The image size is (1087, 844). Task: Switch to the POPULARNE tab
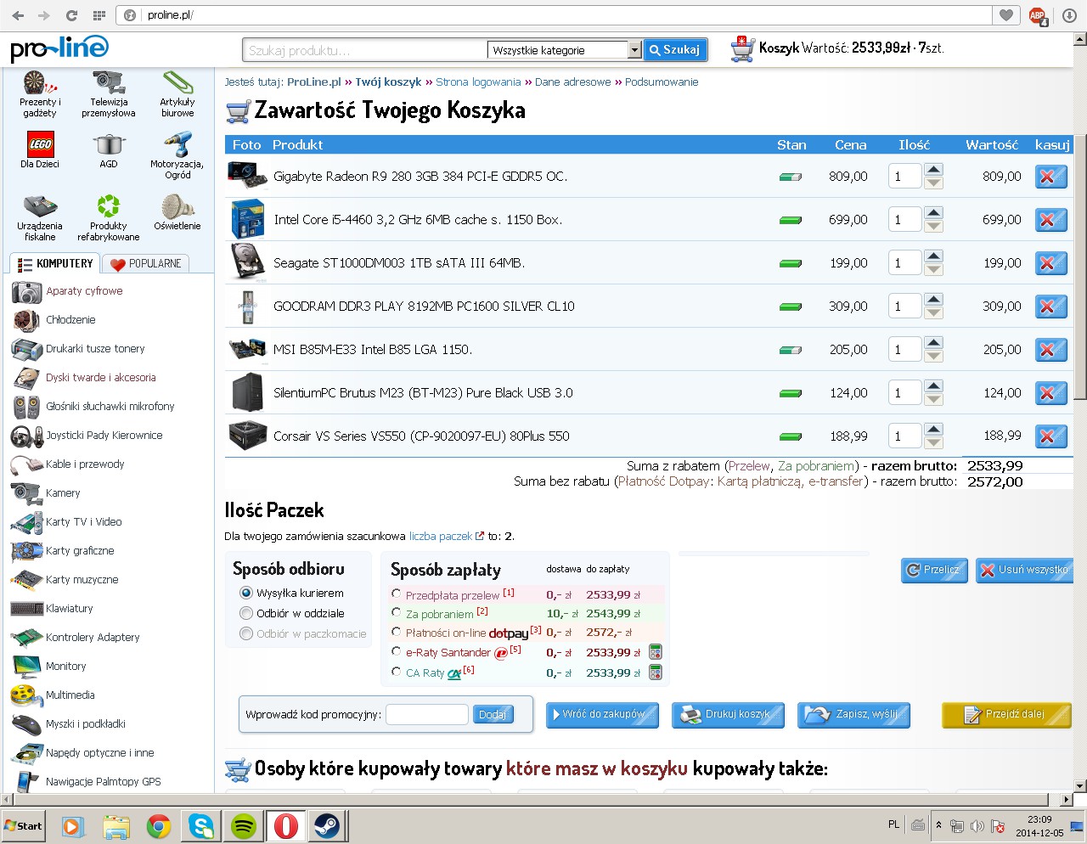(145, 264)
